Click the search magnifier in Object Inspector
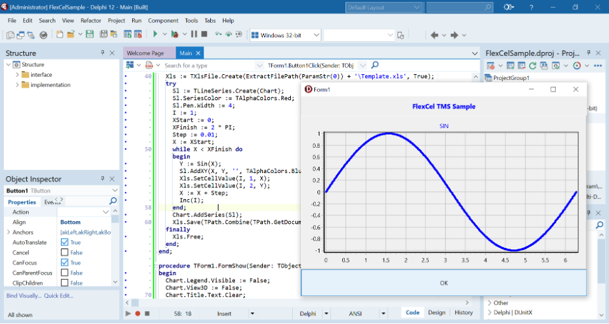609x324 pixels. (x=113, y=201)
